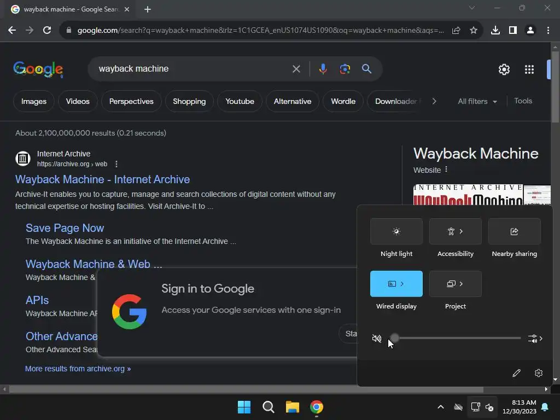Submit search with magnifier icon

pyautogui.click(x=367, y=68)
